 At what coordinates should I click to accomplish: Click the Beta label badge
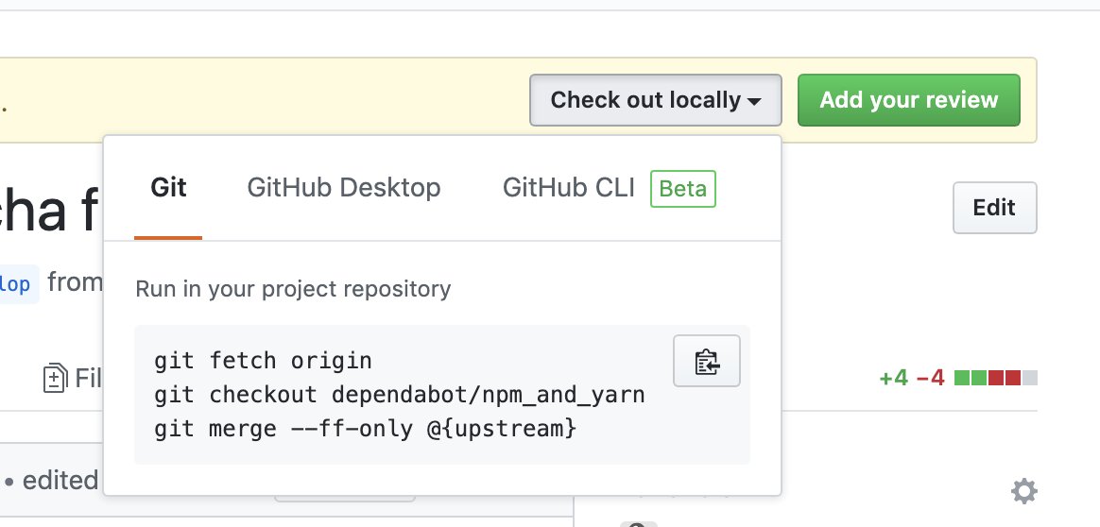pyautogui.click(x=682, y=189)
